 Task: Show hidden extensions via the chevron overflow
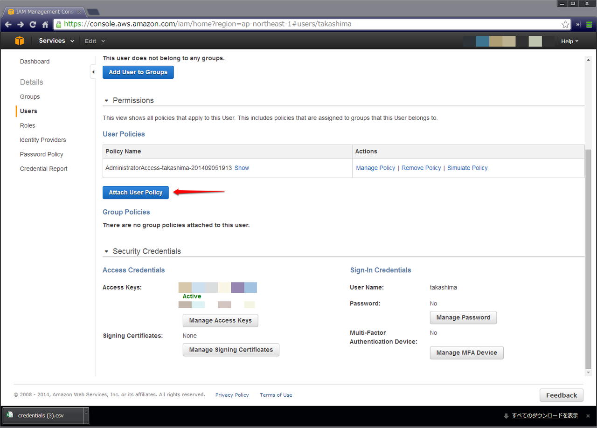coord(578,24)
